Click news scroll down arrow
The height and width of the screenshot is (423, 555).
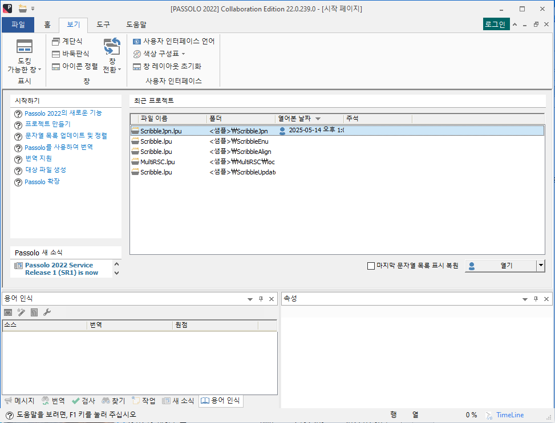117,273
